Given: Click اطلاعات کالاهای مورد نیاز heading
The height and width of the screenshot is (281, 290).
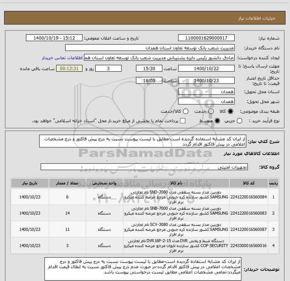Looking at the screenshot, I should click(251, 154).
